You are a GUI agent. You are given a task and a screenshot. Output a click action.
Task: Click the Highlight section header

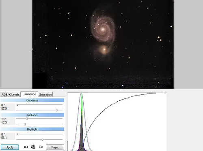(x=32, y=129)
